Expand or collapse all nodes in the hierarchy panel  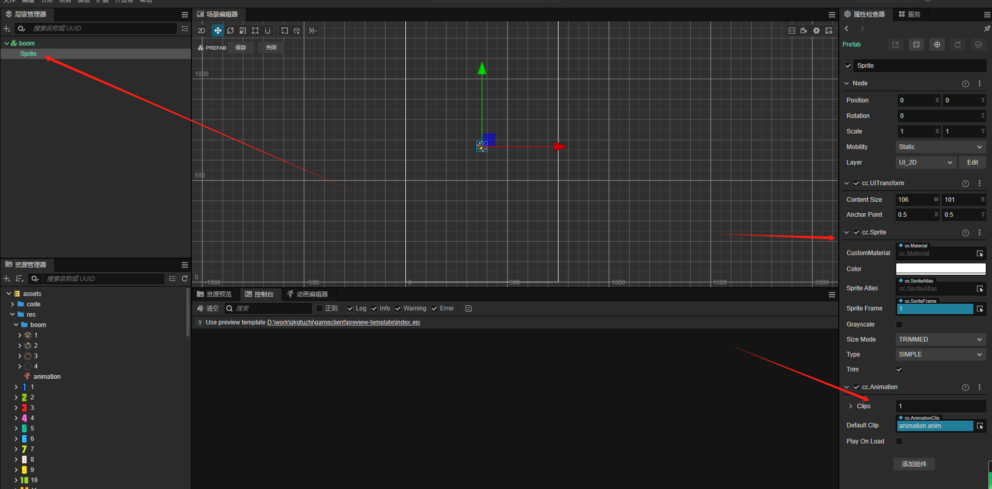(185, 28)
